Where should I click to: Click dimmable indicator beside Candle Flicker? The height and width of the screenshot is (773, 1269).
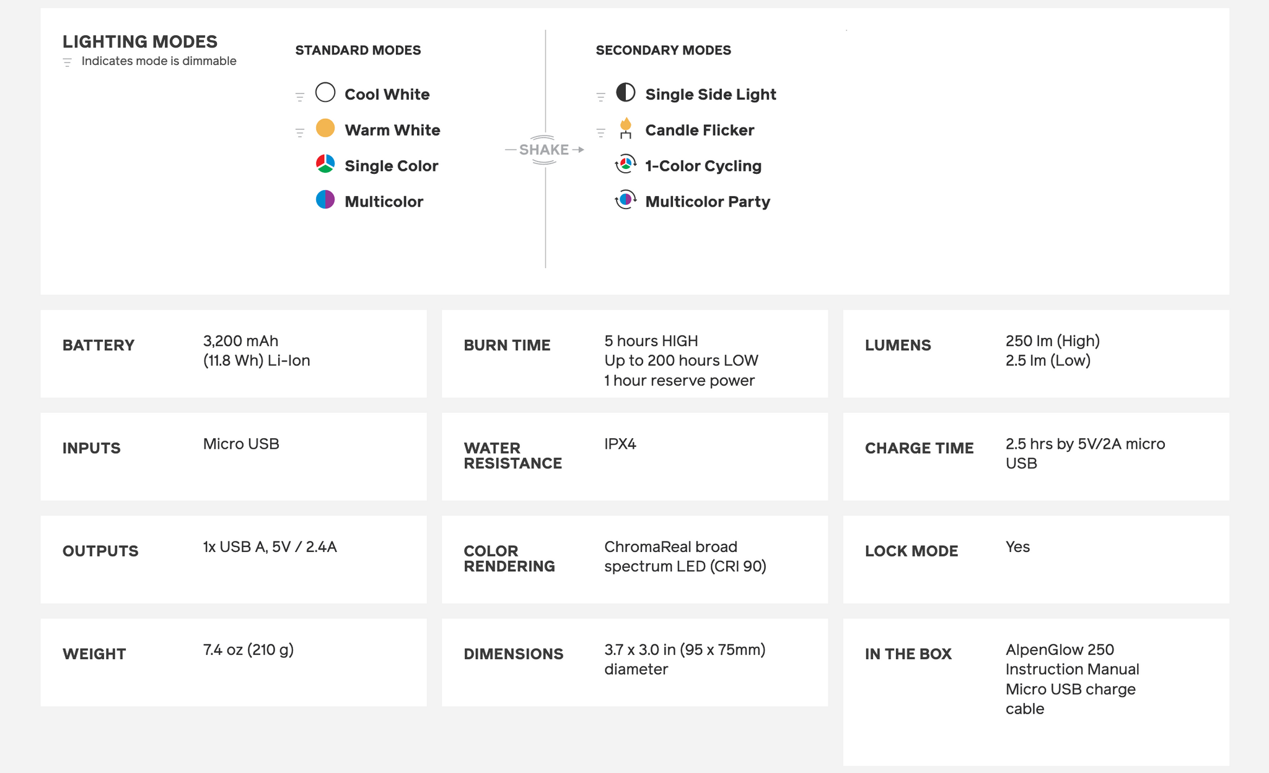pyautogui.click(x=600, y=132)
